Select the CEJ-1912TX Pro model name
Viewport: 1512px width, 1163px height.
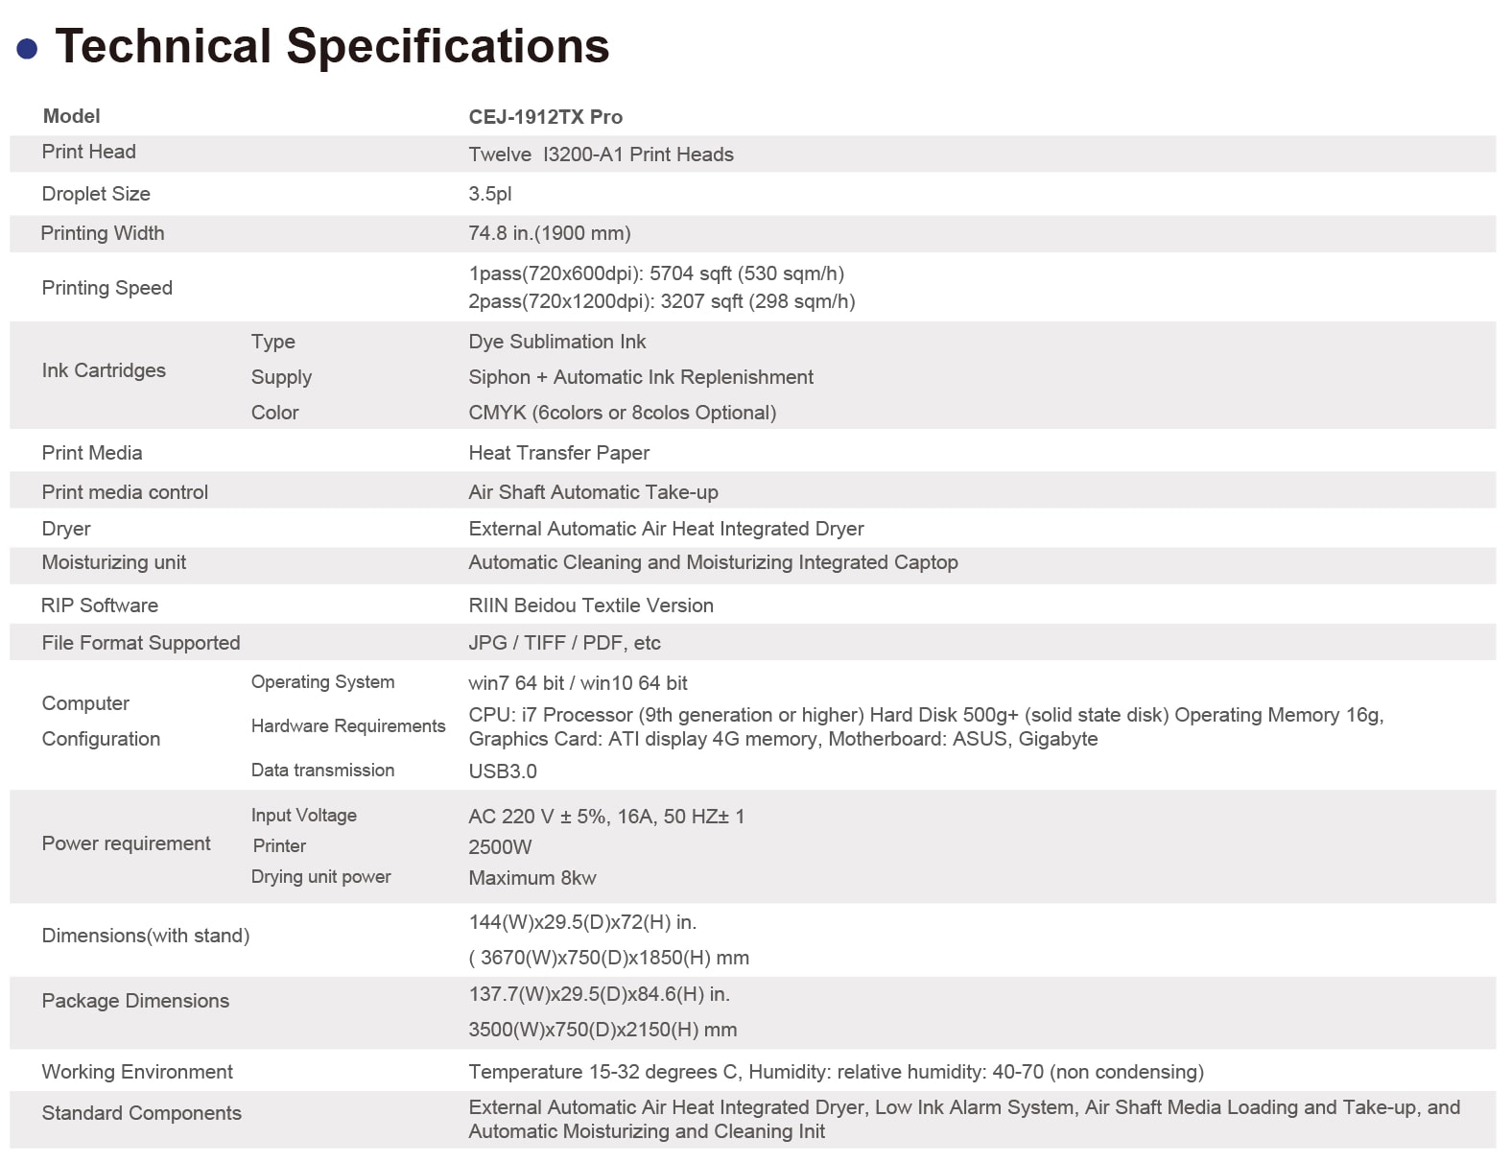point(545,117)
